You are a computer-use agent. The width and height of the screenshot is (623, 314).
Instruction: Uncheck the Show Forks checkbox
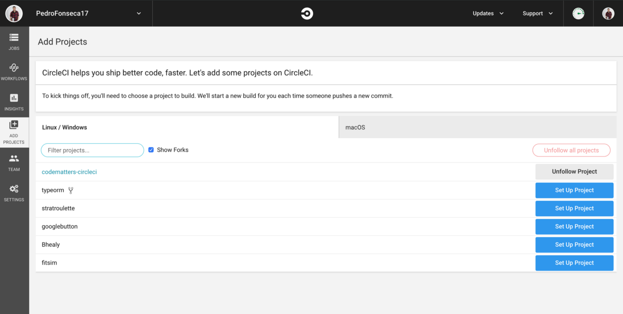[x=151, y=150]
